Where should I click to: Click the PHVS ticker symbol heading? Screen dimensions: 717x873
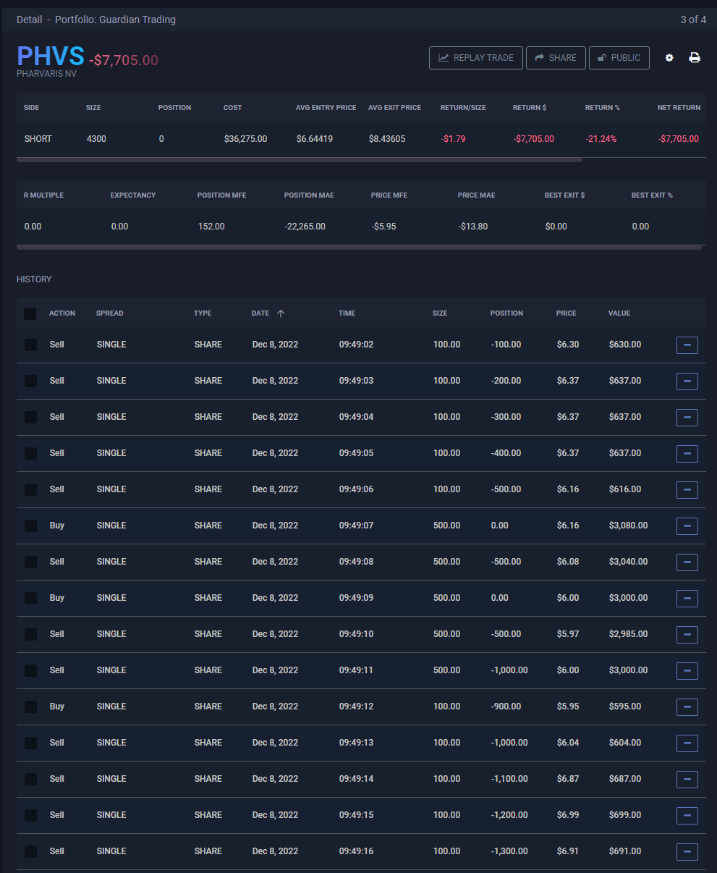(x=51, y=56)
